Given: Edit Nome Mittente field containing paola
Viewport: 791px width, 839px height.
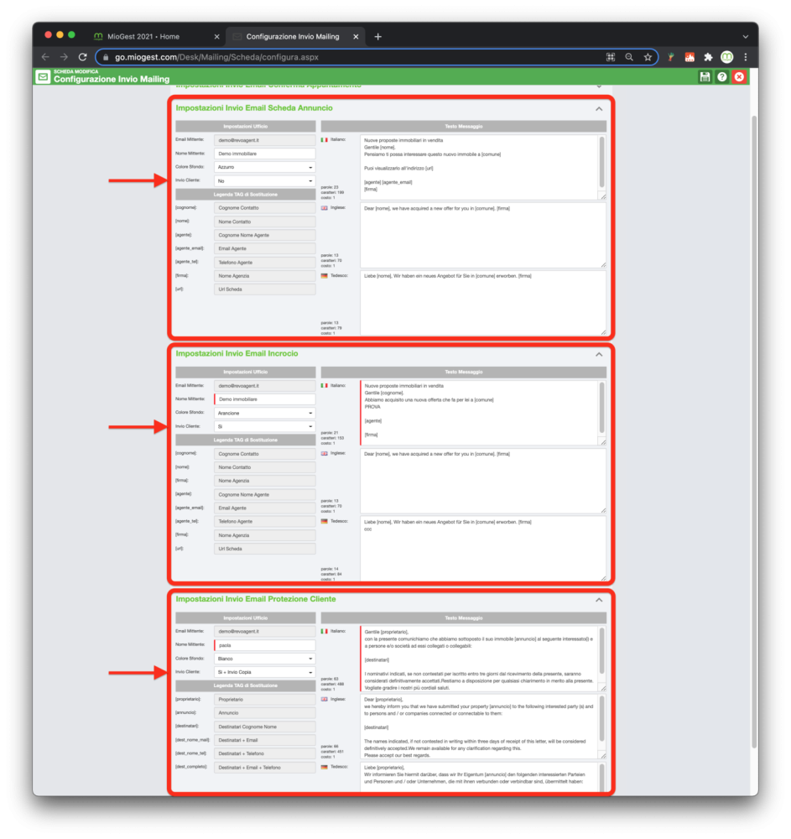Looking at the screenshot, I should coord(265,644).
